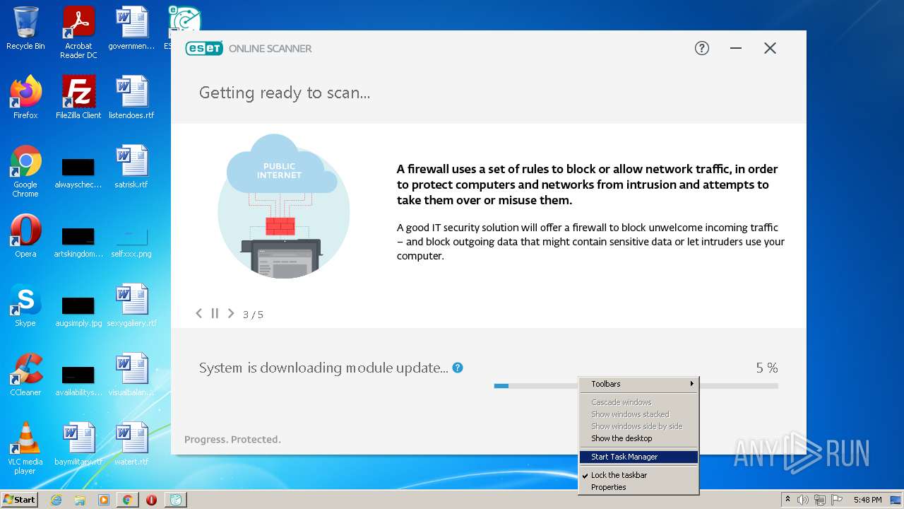The height and width of the screenshot is (509, 904).
Task: Go to the previous slide arrow
Action: coord(199,313)
